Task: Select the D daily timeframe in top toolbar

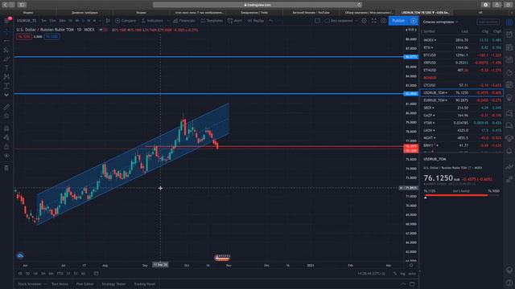Action: tap(83, 21)
